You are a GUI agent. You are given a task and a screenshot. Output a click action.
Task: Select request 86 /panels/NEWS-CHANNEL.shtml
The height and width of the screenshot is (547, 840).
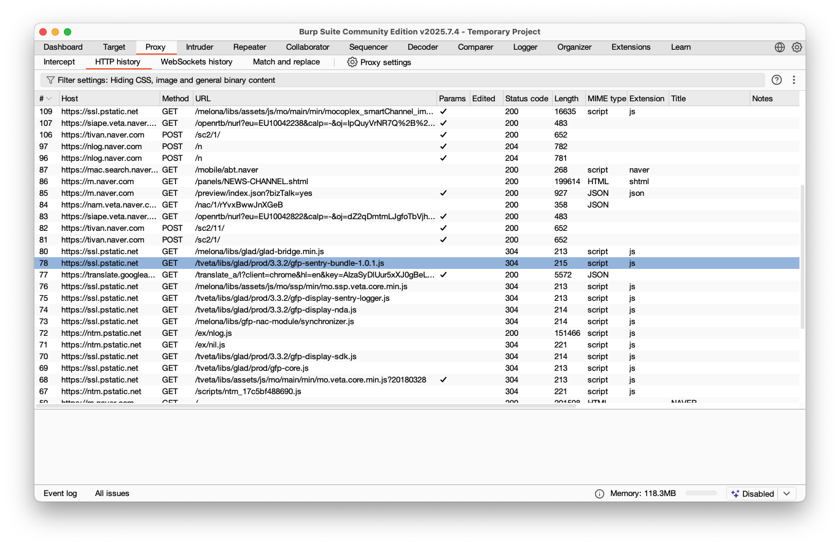coord(417,182)
